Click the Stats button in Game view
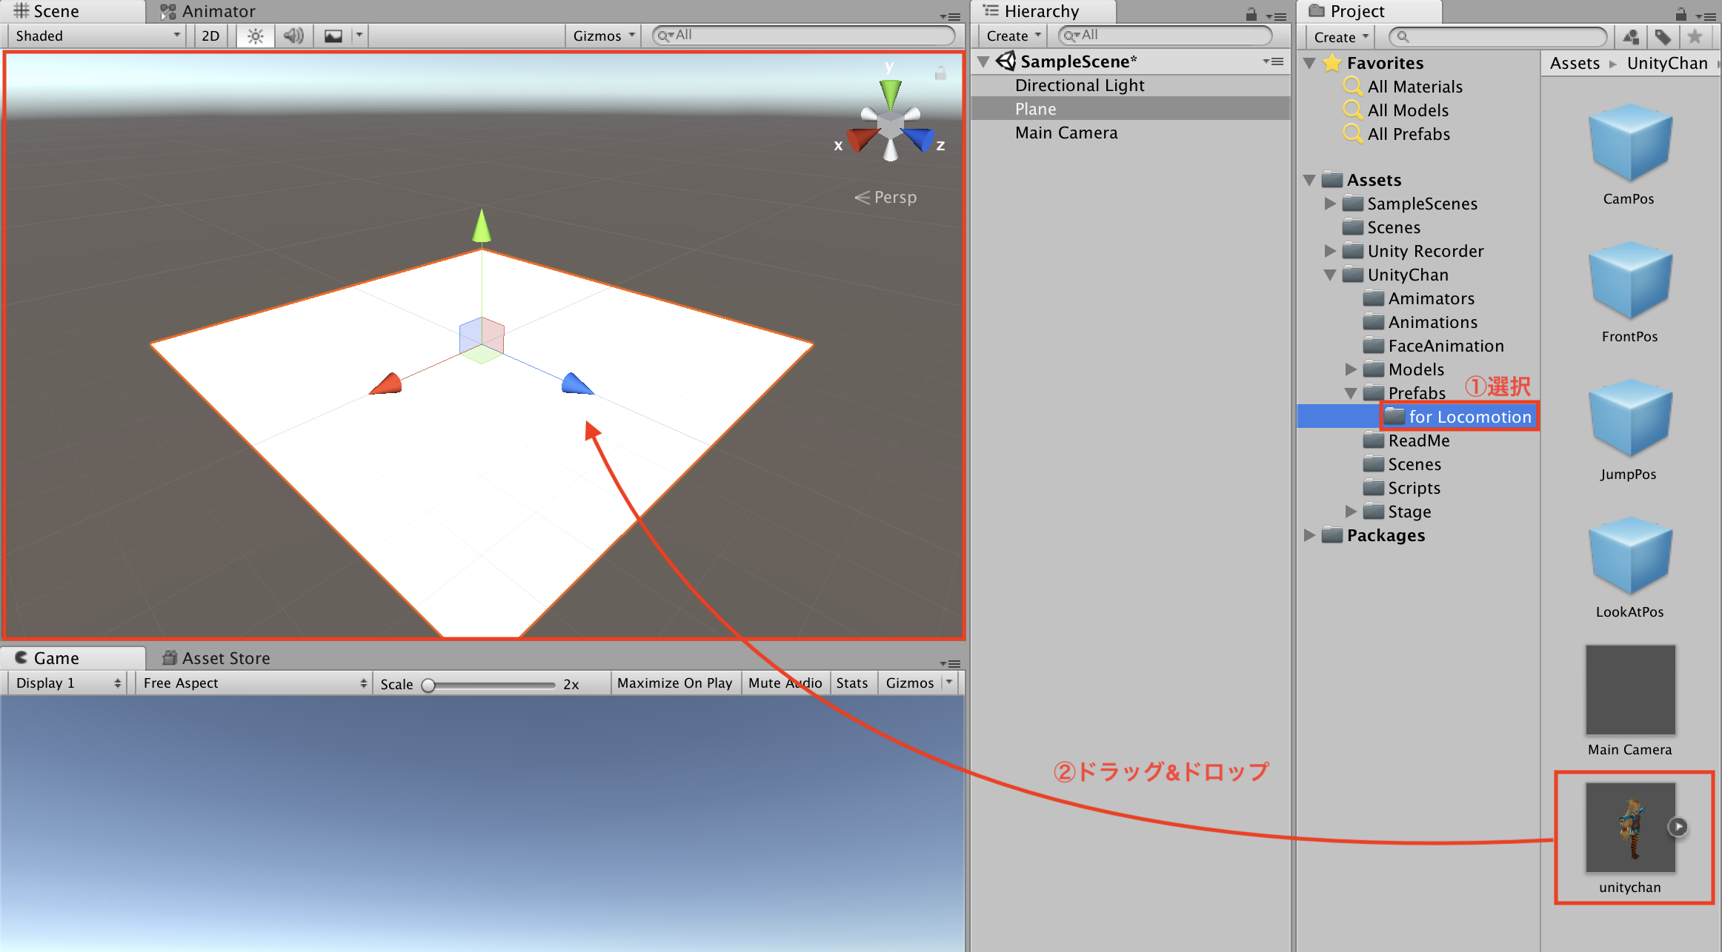 852,683
